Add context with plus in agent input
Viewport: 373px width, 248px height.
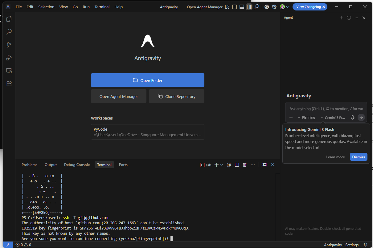291,117
